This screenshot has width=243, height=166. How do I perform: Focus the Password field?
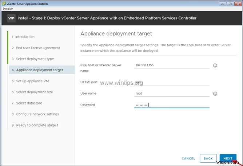[172, 105]
